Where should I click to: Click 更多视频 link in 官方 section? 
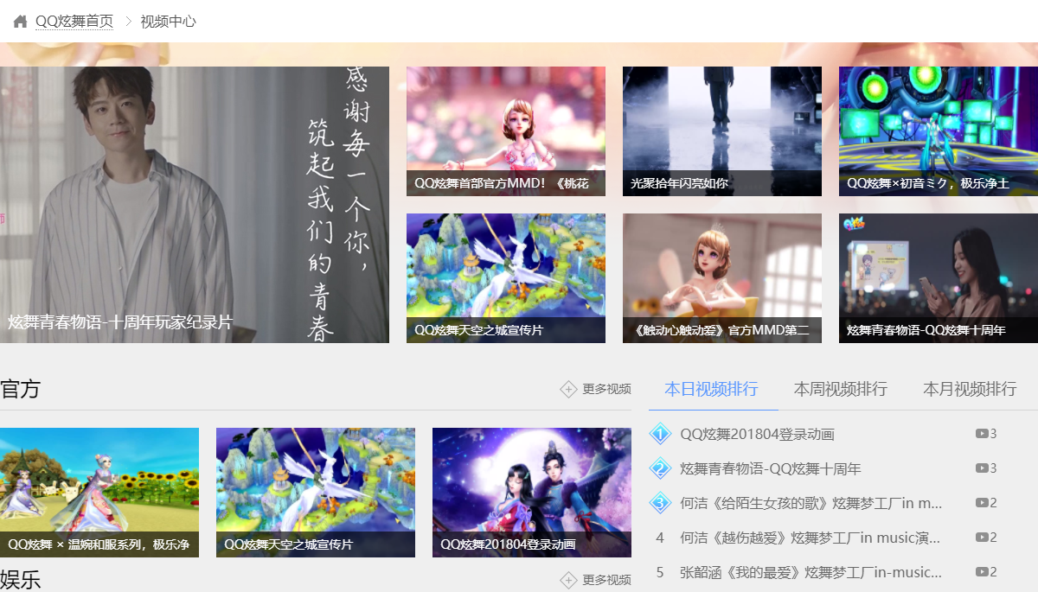pyautogui.click(x=606, y=389)
